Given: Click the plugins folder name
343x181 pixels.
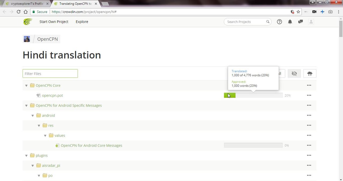Looking at the screenshot, I should point(42,155).
